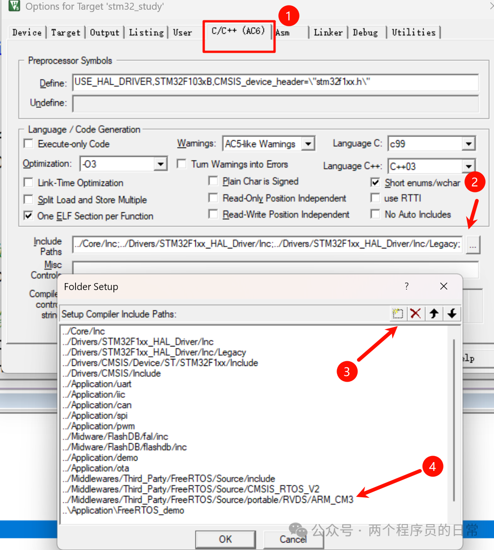Switch to the Asm tab
This screenshot has height=550, width=494.
pos(283,33)
